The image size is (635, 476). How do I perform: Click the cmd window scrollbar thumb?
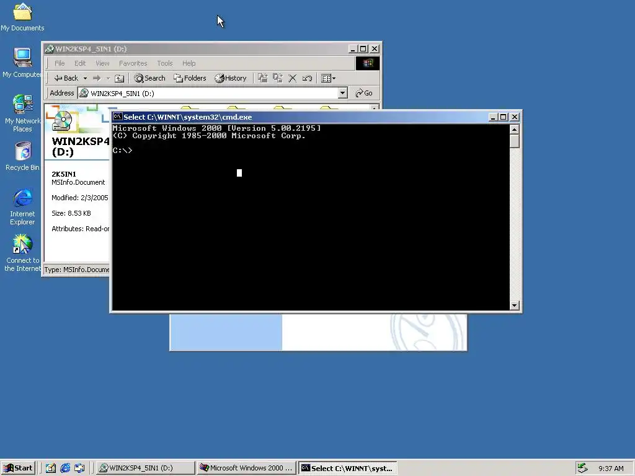[514, 141]
